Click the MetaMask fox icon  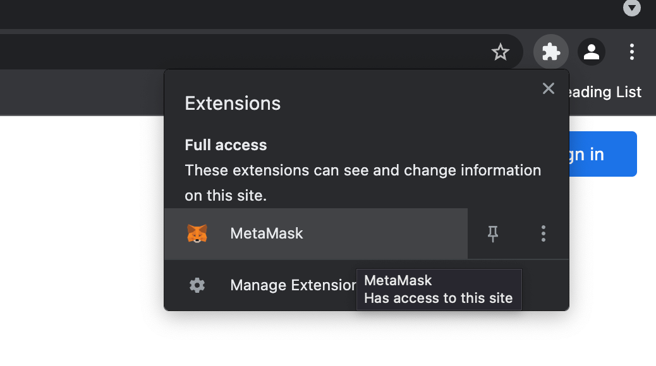coord(197,233)
